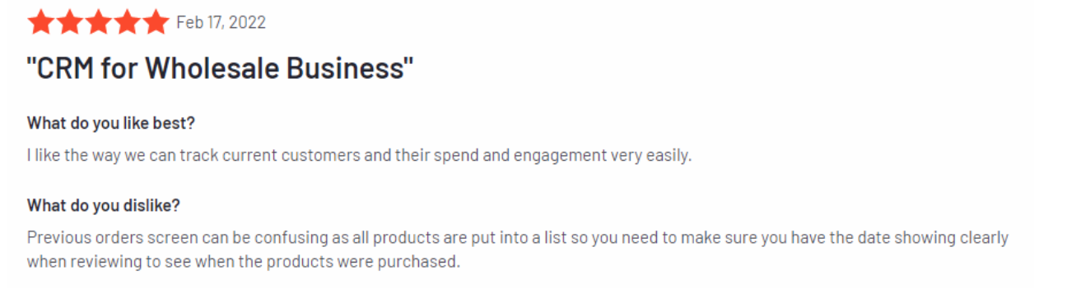Click the "What do you like best?" heading
The height and width of the screenshot is (302, 1067).
point(111,123)
